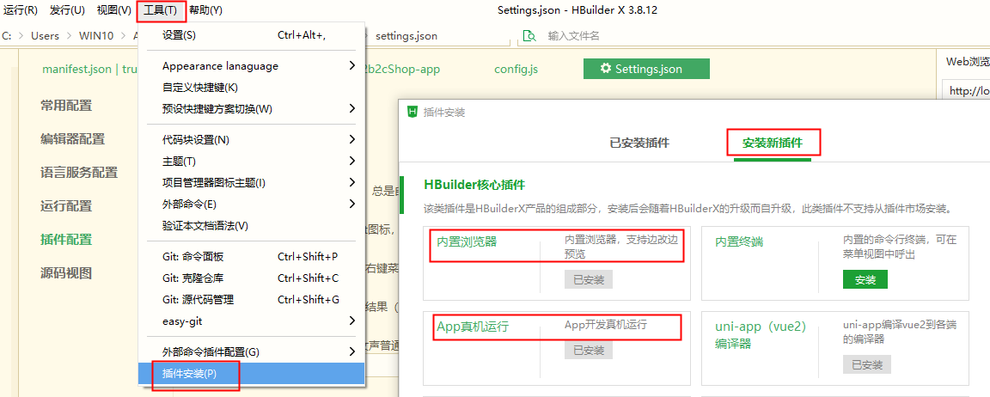
Task: Open the 帮助(Y) menu
Action: click(x=206, y=10)
